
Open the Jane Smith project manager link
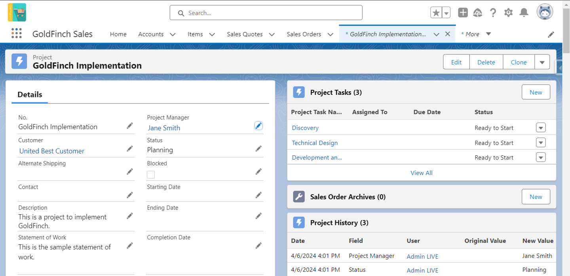(164, 128)
